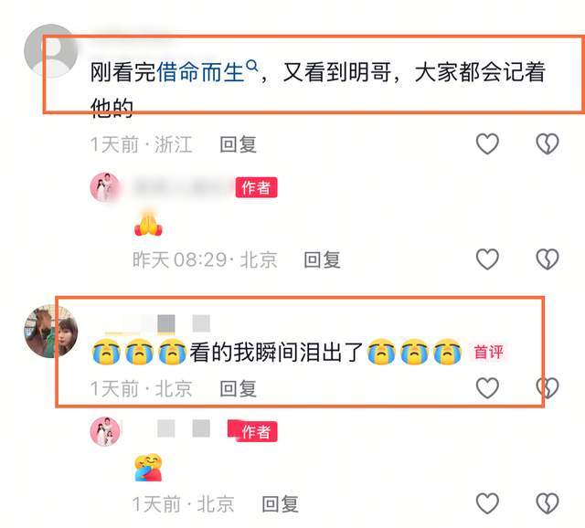The width and height of the screenshot is (585, 528).
Task: Dislike the crying emoji comment from Beijing
Action: coord(547,388)
